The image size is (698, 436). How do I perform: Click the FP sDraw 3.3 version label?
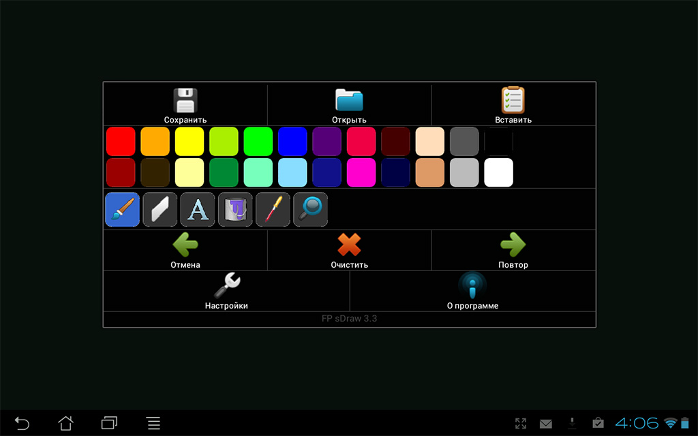point(350,319)
